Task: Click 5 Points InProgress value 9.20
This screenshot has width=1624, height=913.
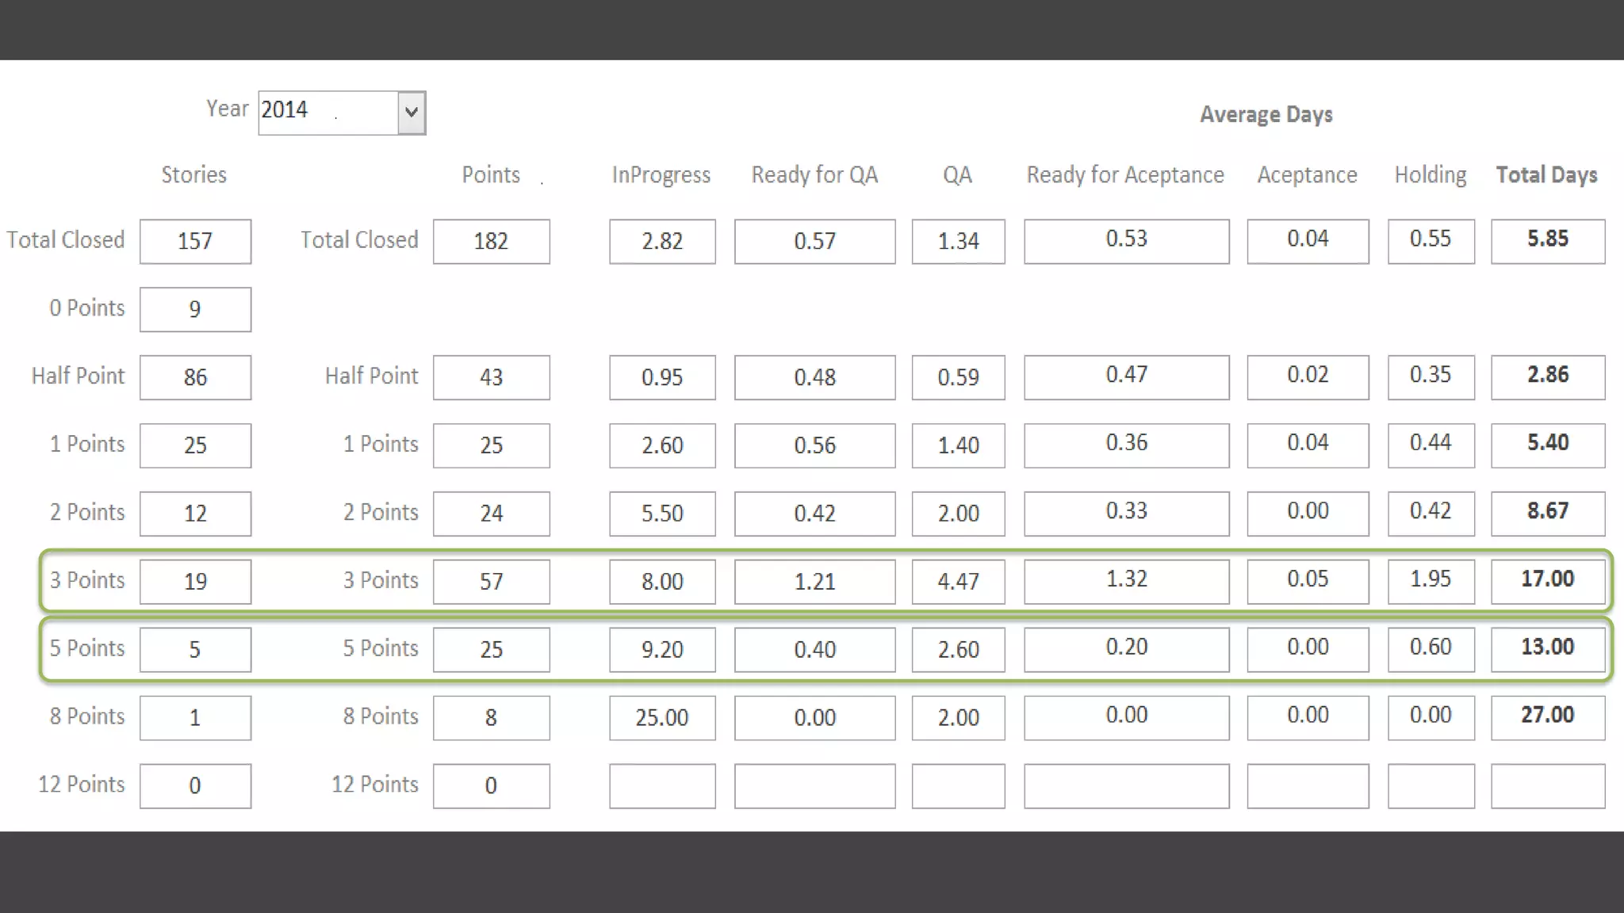Action: point(661,649)
